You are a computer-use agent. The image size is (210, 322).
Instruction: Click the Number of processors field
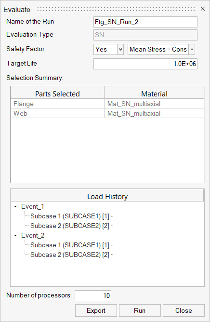[x=93, y=295]
